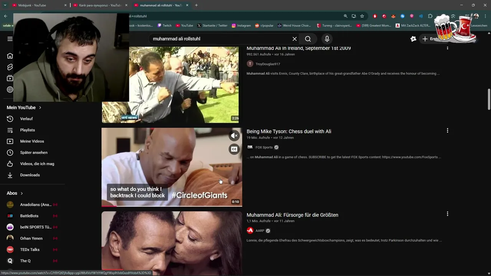Viewport: 491px width, 276px height.
Task: Go back with browser back arrow
Action: pos(5,16)
